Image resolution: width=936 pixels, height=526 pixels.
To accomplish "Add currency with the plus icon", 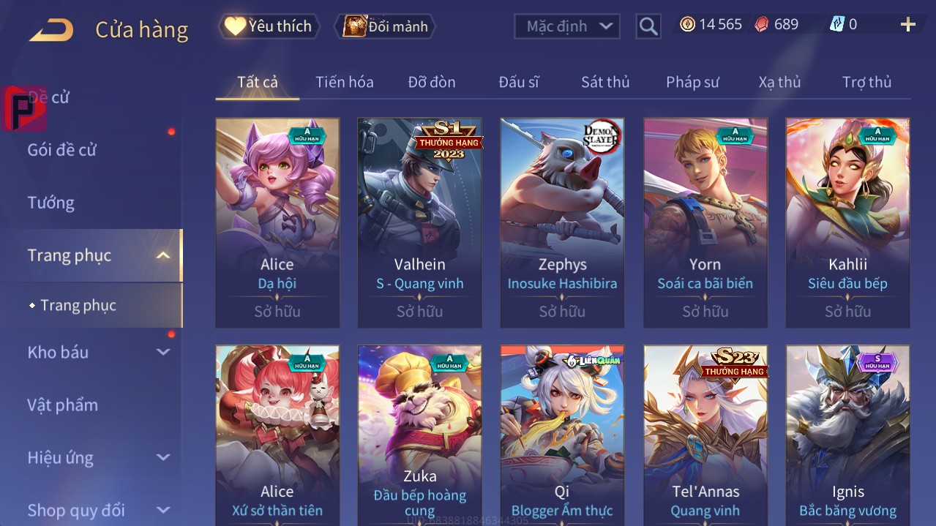I will pos(908,25).
